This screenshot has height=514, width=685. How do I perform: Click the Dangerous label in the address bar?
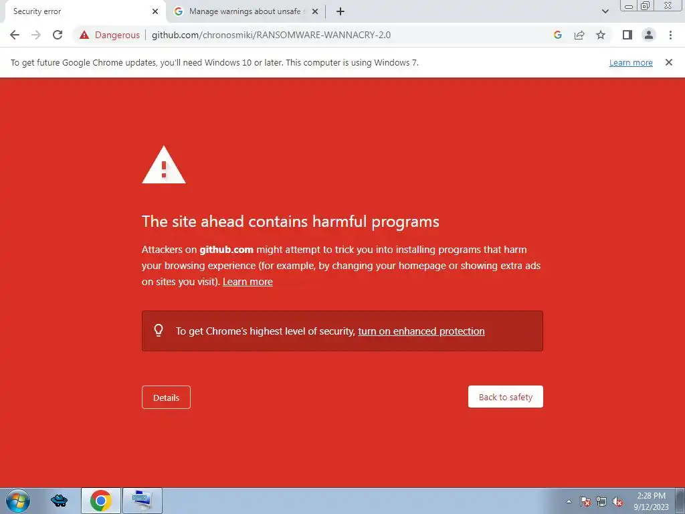click(117, 35)
